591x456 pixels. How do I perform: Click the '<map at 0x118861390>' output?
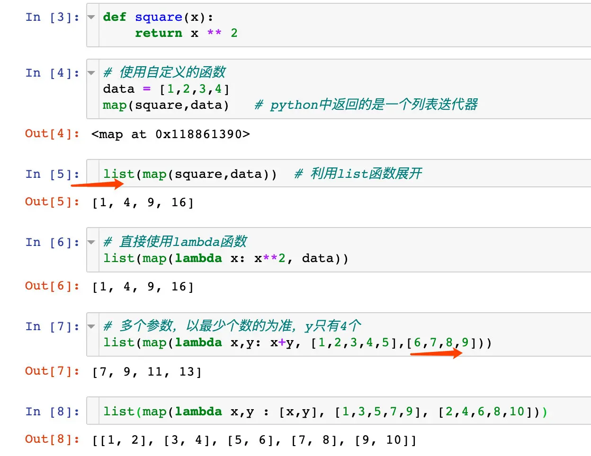coord(170,134)
